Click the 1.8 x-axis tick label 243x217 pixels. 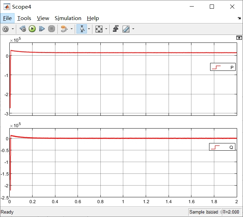tap(214, 202)
